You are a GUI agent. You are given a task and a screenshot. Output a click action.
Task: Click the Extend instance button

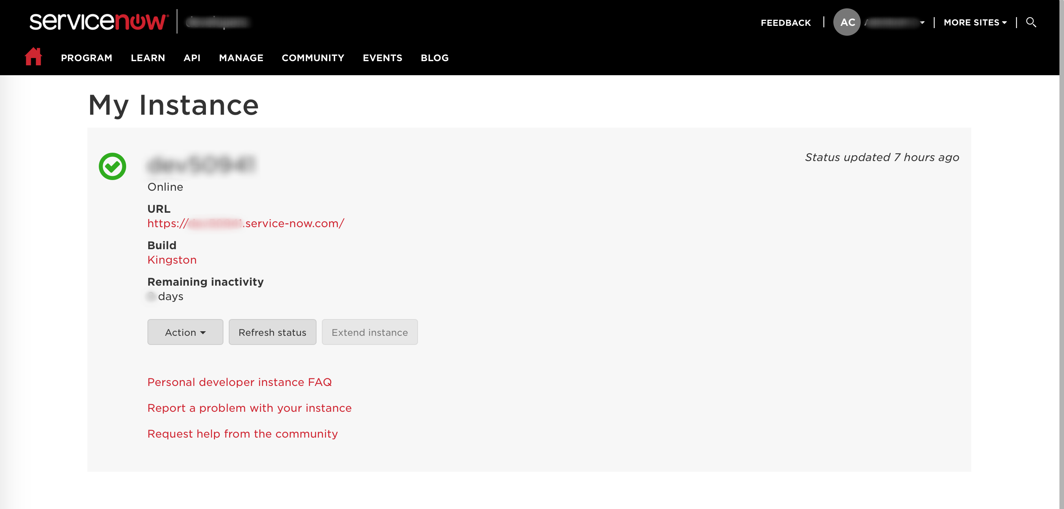pyautogui.click(x=370, y=332)
